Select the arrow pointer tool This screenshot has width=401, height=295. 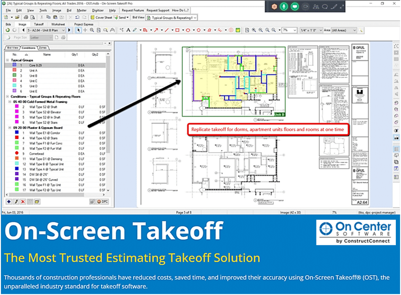(78, 30)
